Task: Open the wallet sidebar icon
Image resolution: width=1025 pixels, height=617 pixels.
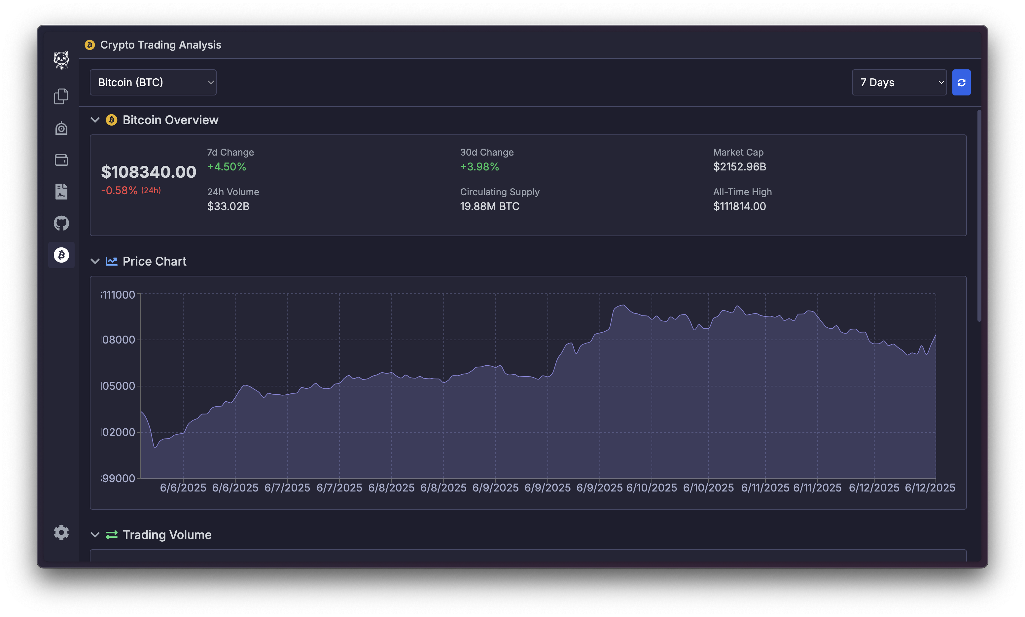Action: [x=61, y=160]
